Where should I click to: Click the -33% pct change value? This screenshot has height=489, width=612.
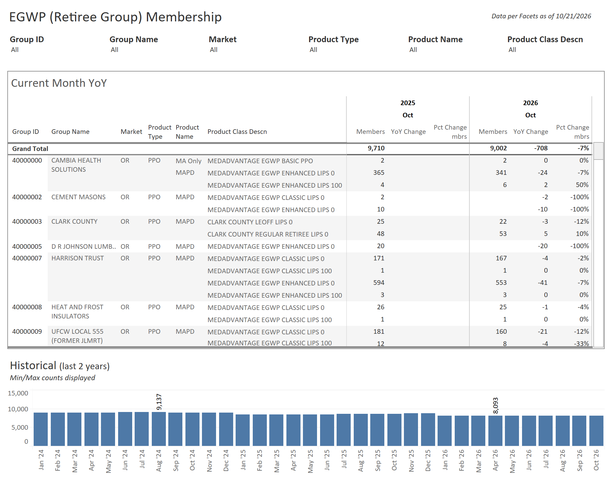tap(581, 344)
